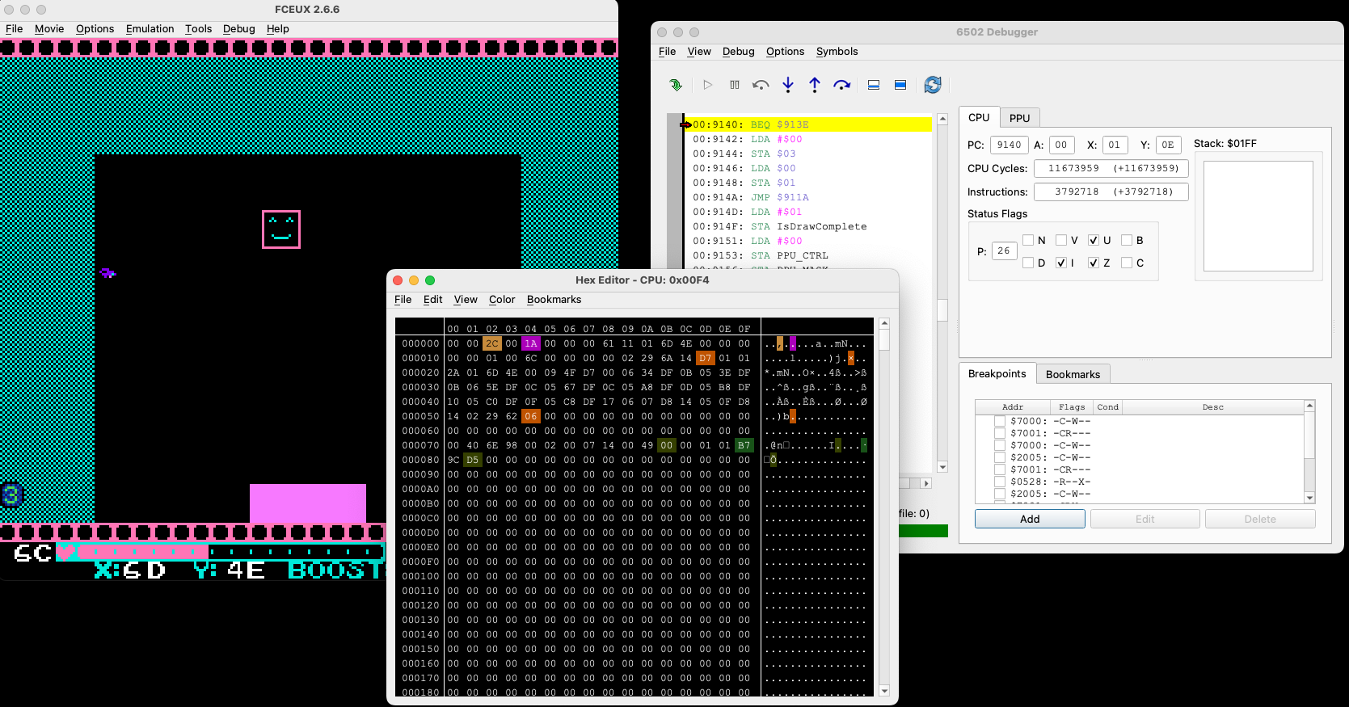Switch to the CPU tab
Viewport: 1349px width, 707px height.
979,117
